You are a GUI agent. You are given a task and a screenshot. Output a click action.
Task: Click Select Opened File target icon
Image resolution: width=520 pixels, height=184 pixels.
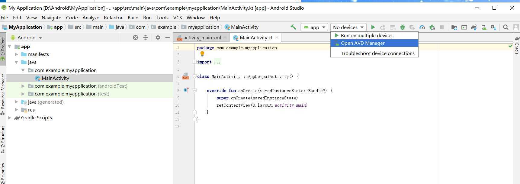(x=136, y=37)
